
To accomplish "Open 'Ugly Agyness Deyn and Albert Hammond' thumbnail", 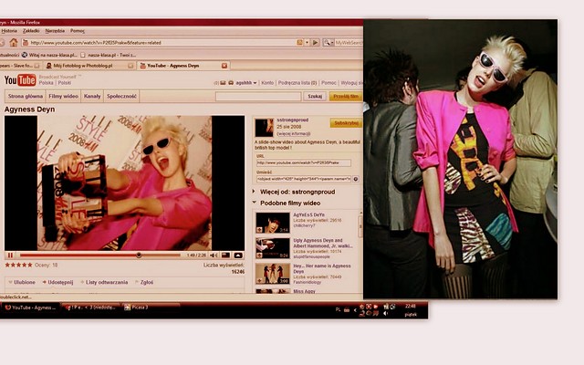I will pos(273,248).
